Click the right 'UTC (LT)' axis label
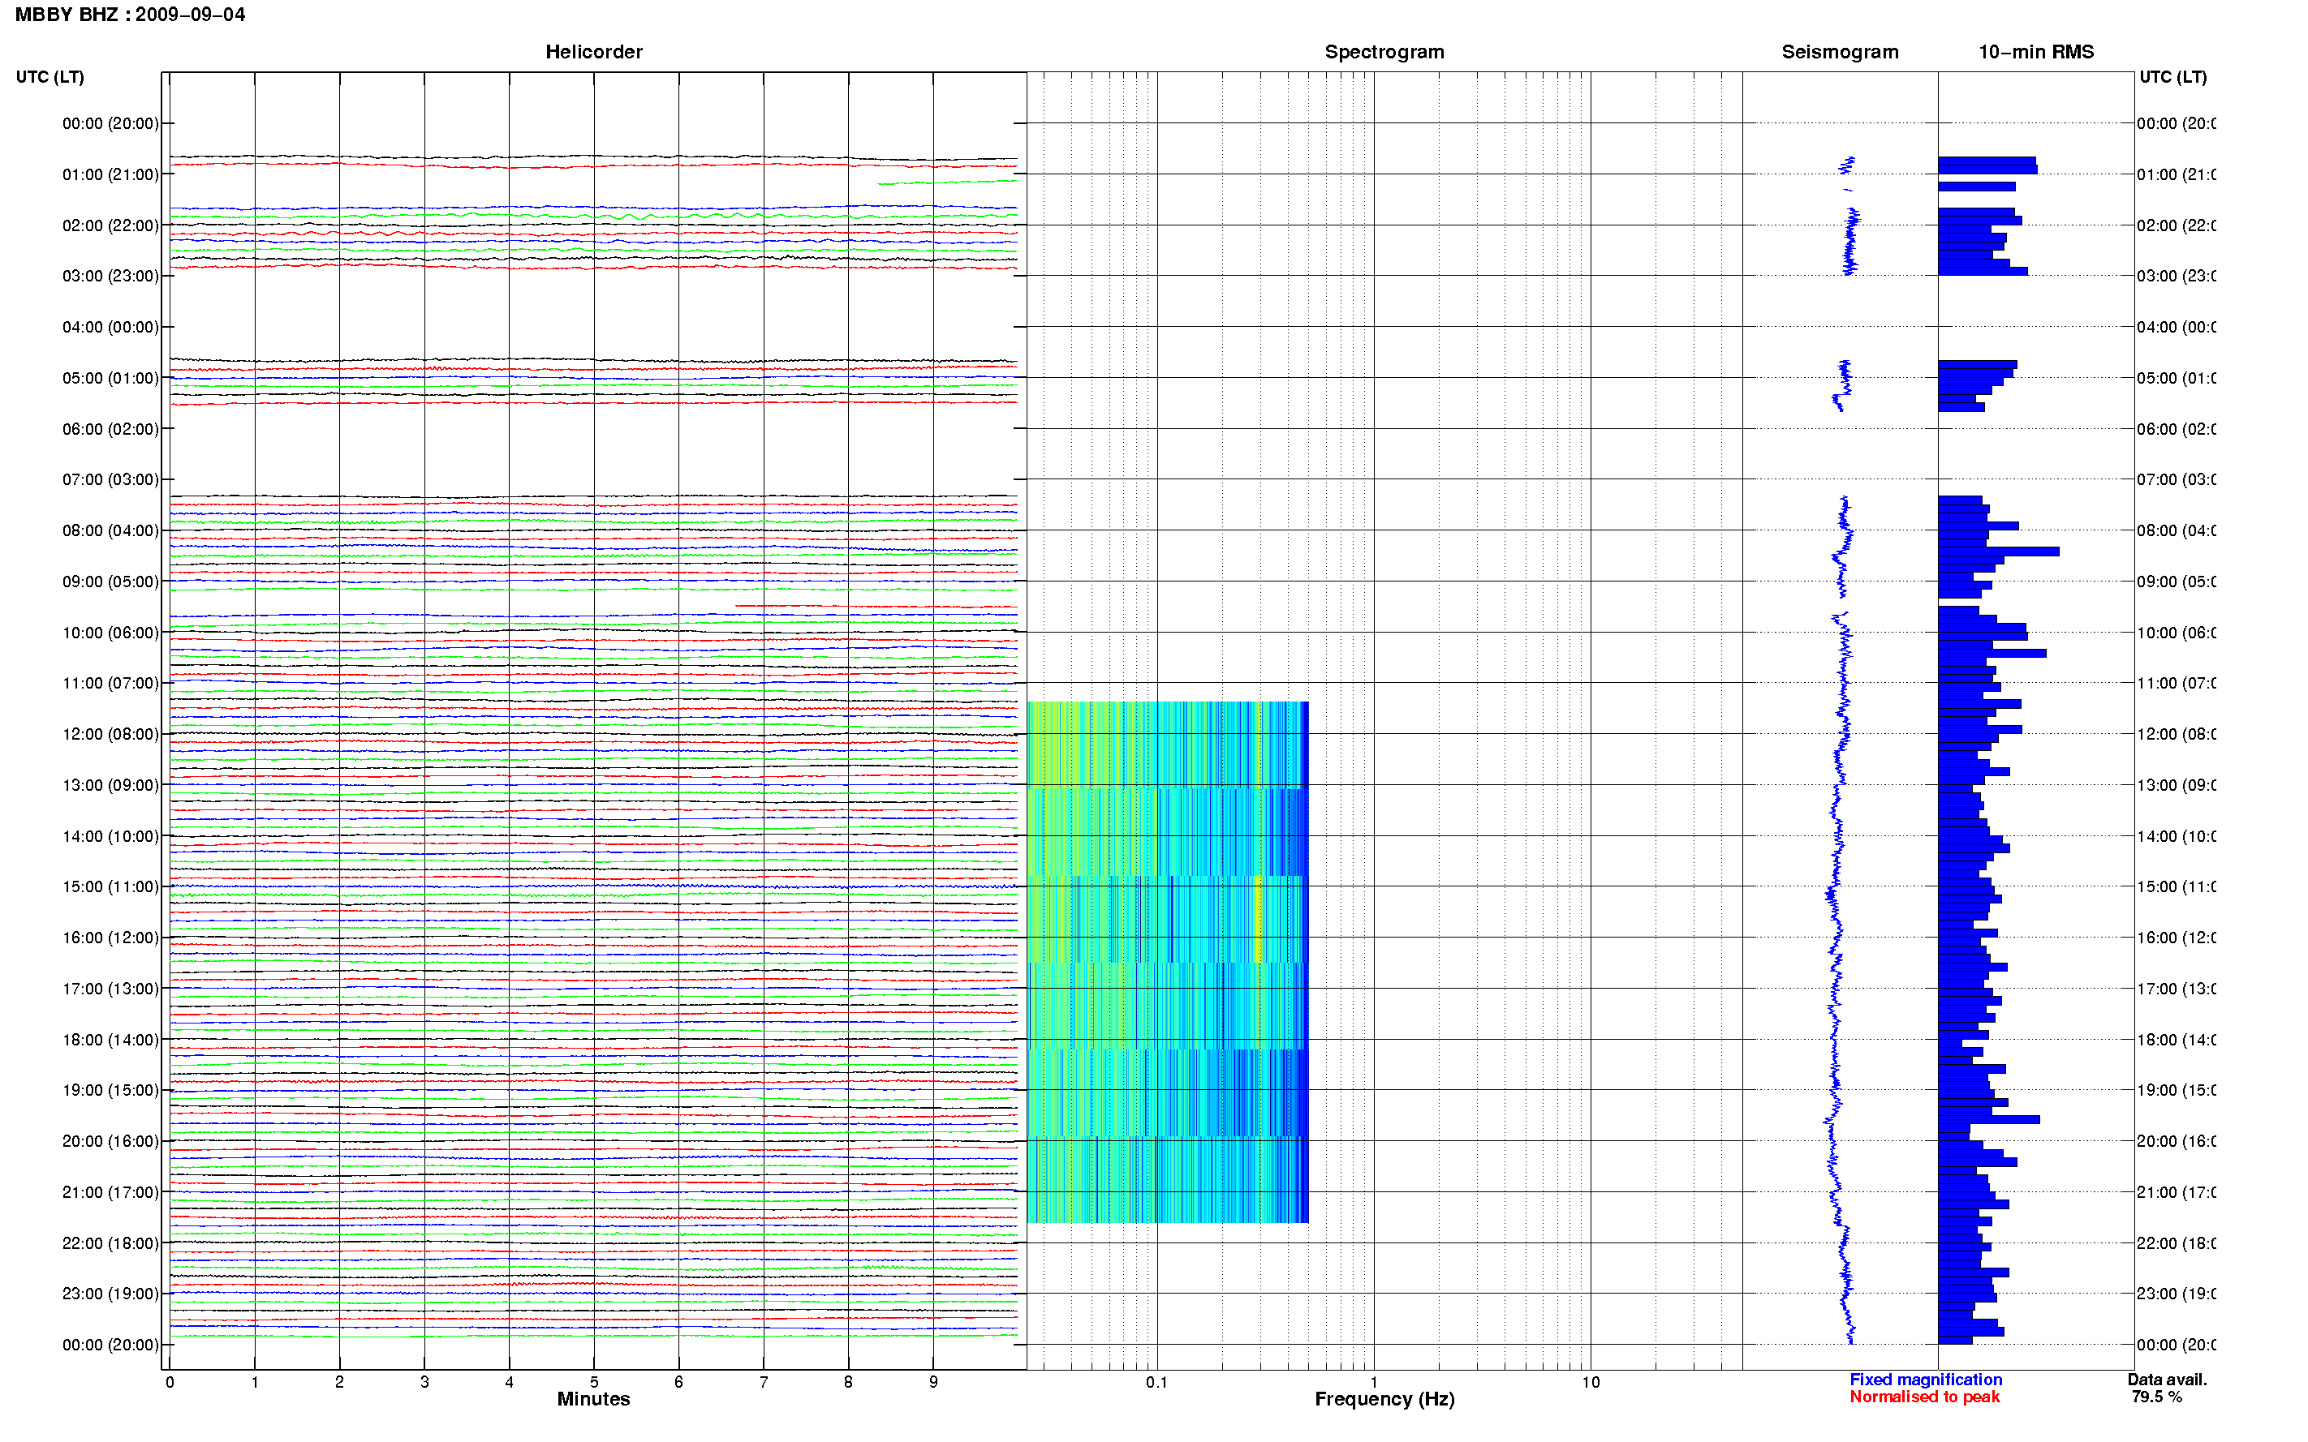2308x1442 pixels. [2172, 76]
